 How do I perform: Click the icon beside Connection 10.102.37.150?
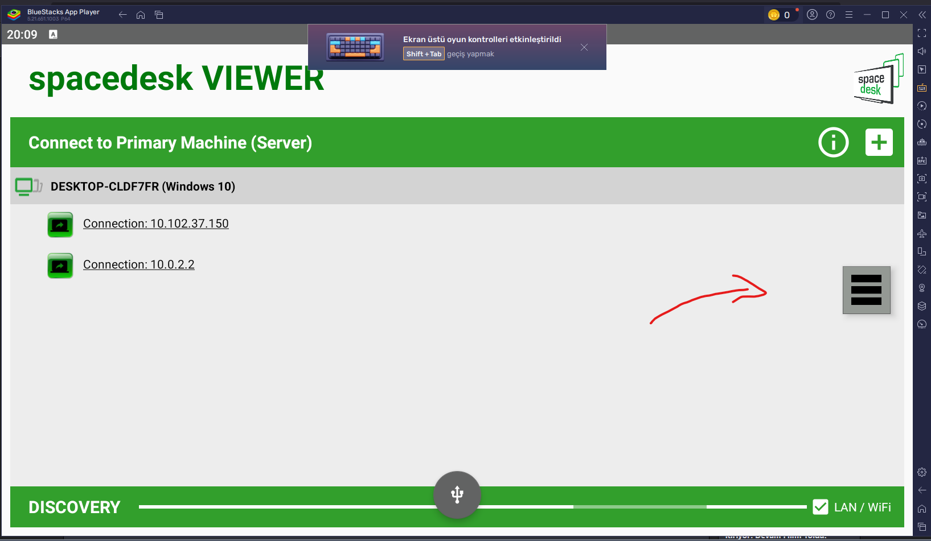[x=60, y=225]
